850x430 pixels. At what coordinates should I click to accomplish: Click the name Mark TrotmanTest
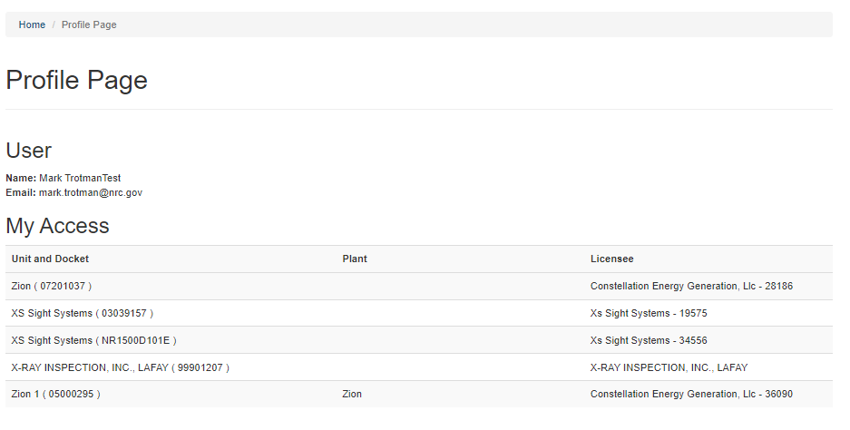pos(80,178)
